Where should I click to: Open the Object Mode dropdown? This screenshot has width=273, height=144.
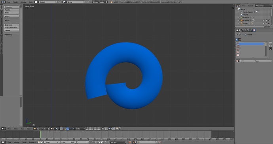pyautogui.click(x=42, y=129)
